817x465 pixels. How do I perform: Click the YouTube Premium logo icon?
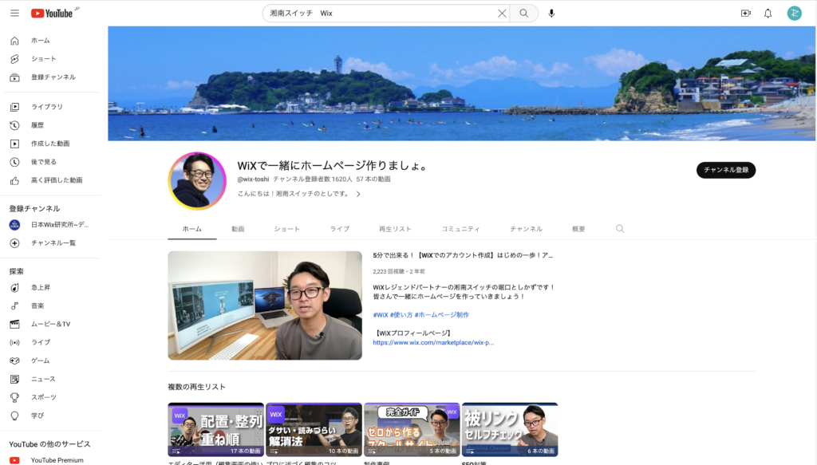(14, 460)
